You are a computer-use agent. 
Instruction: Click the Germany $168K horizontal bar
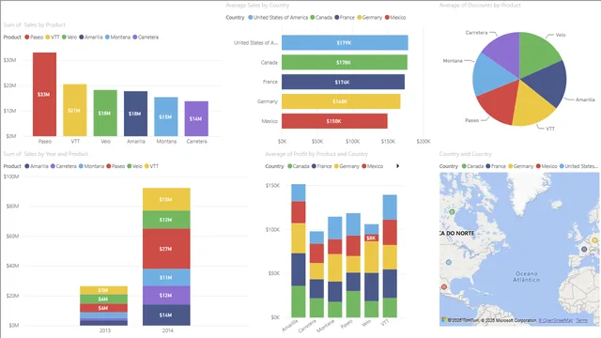coord(341,101)
